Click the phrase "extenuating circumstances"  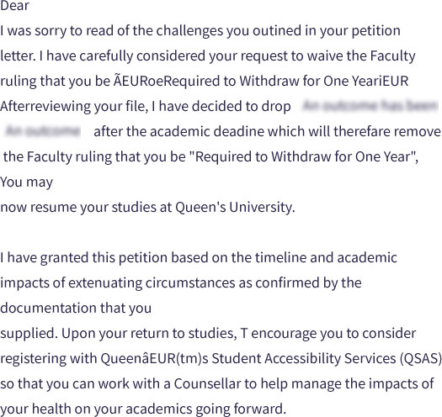point(152,283)
